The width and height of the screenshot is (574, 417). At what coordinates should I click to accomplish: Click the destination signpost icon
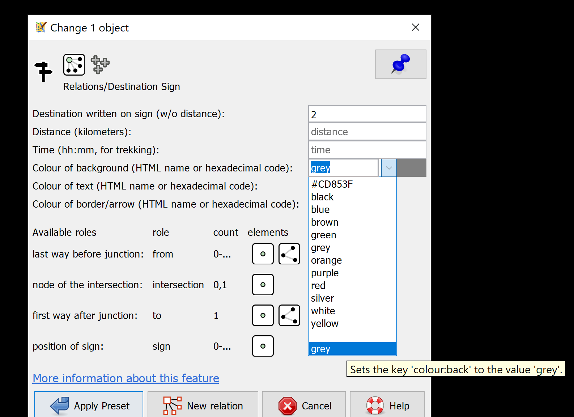point(43,71)
